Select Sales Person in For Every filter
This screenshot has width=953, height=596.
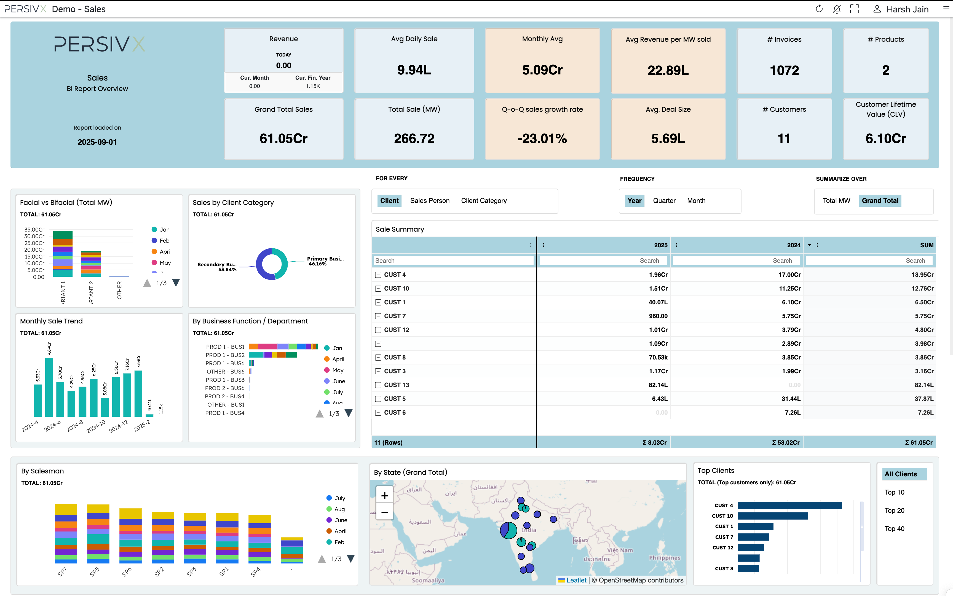pyautogui.click(x=429, y=201)
